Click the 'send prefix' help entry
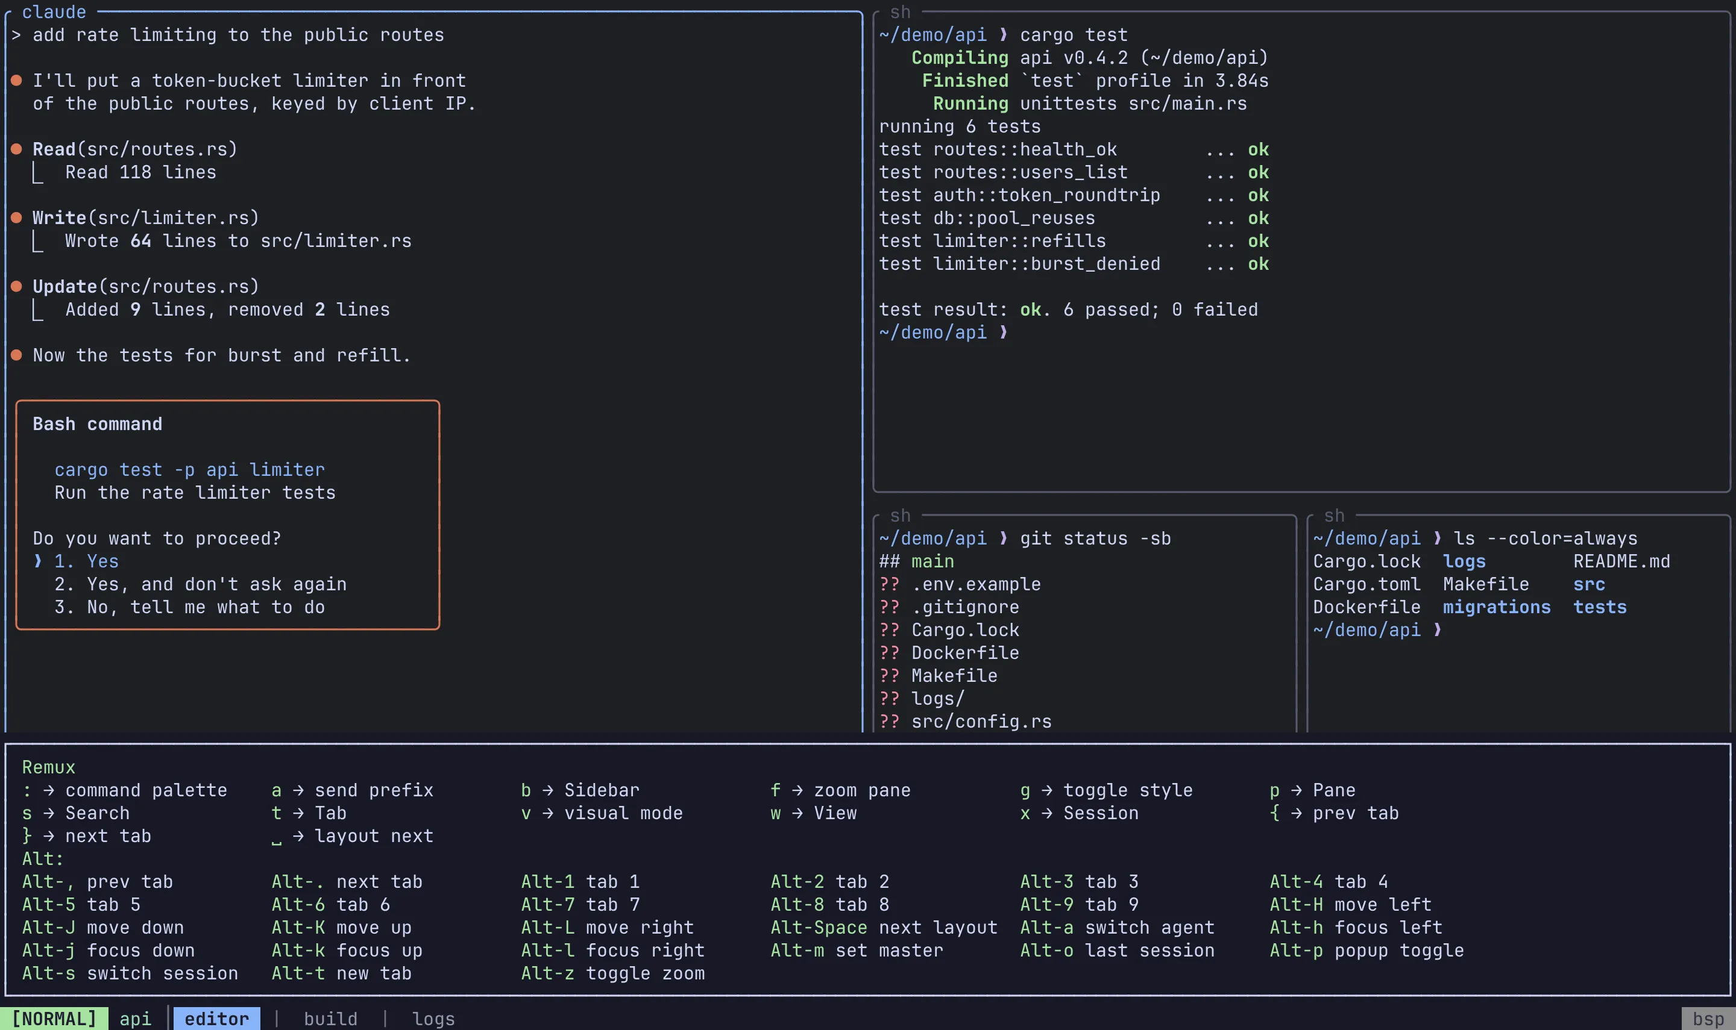This screenshot has width=1736, height=1030. click(x=353, y=790)
